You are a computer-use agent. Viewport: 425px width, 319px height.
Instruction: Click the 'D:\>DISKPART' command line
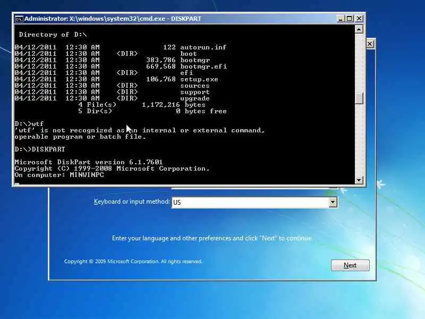pyautogui.click(x=40, y=149)
